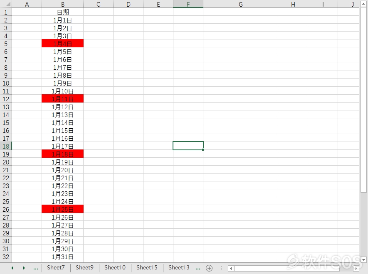Select row 26 header
Screen dimensions: 368x274
tap(6, 209)
